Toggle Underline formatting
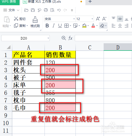Screen dimensions: 132x136 pos(60,26)
